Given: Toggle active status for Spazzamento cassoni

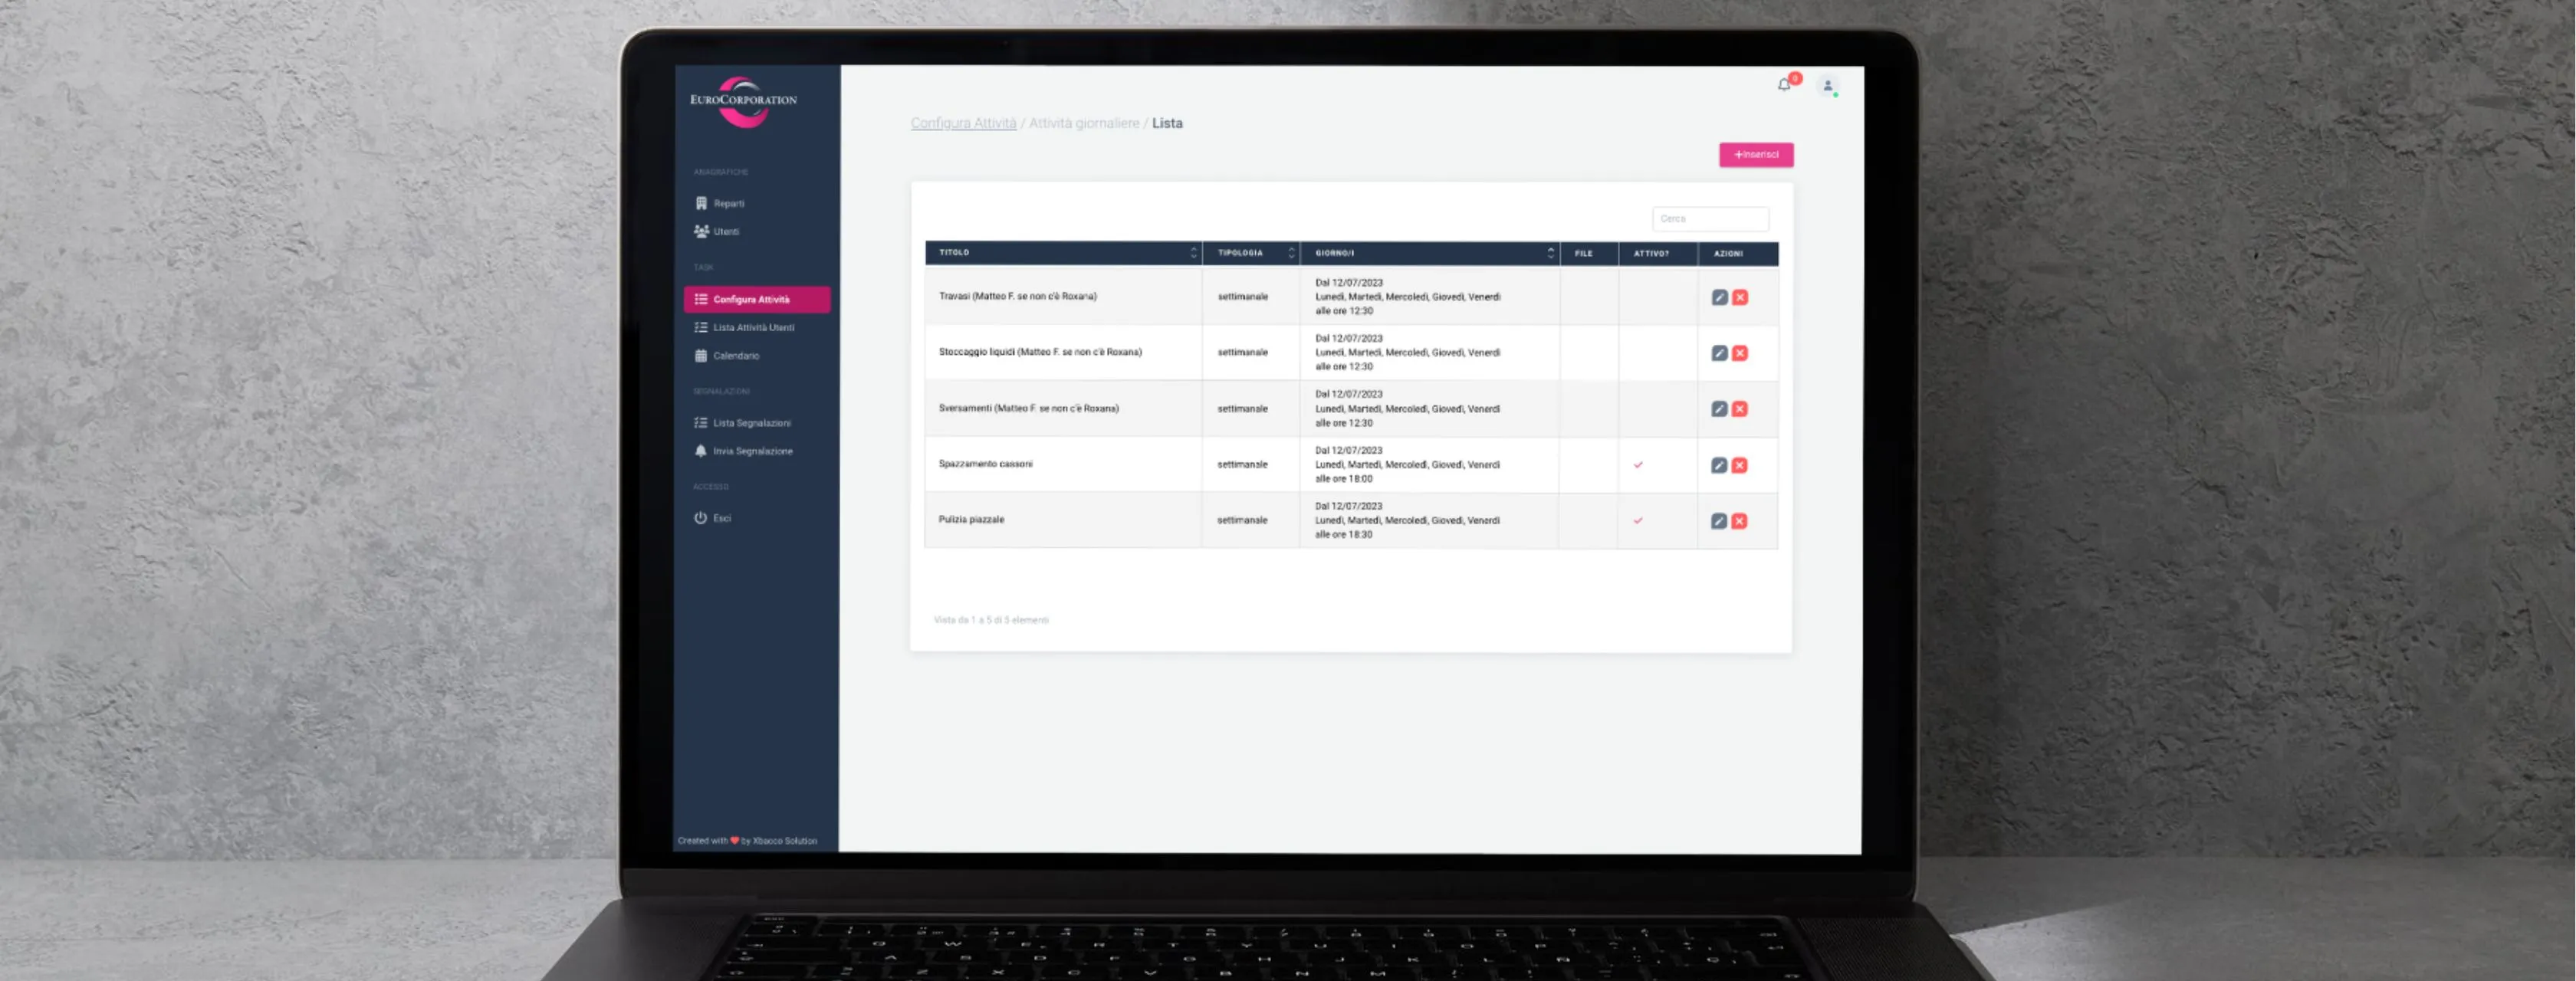Looking at the screenshot, I should [x=1639, y=464].
